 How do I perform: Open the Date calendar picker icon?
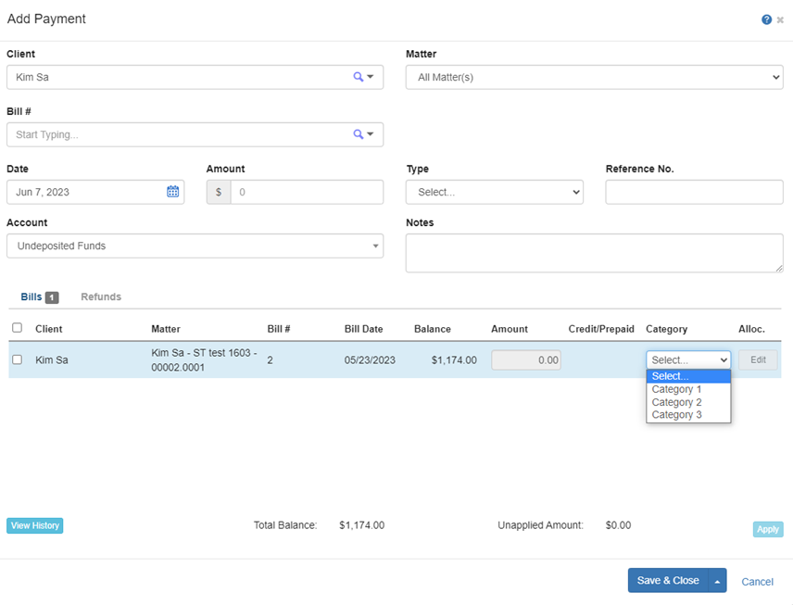tap(173, 192)
